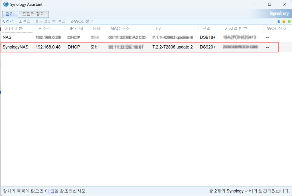Open help via orange question mark icon

point(284,21)
